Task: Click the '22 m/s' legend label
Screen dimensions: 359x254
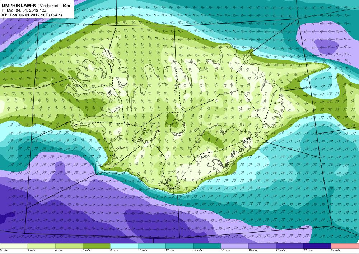Action: tap(308, 250)
